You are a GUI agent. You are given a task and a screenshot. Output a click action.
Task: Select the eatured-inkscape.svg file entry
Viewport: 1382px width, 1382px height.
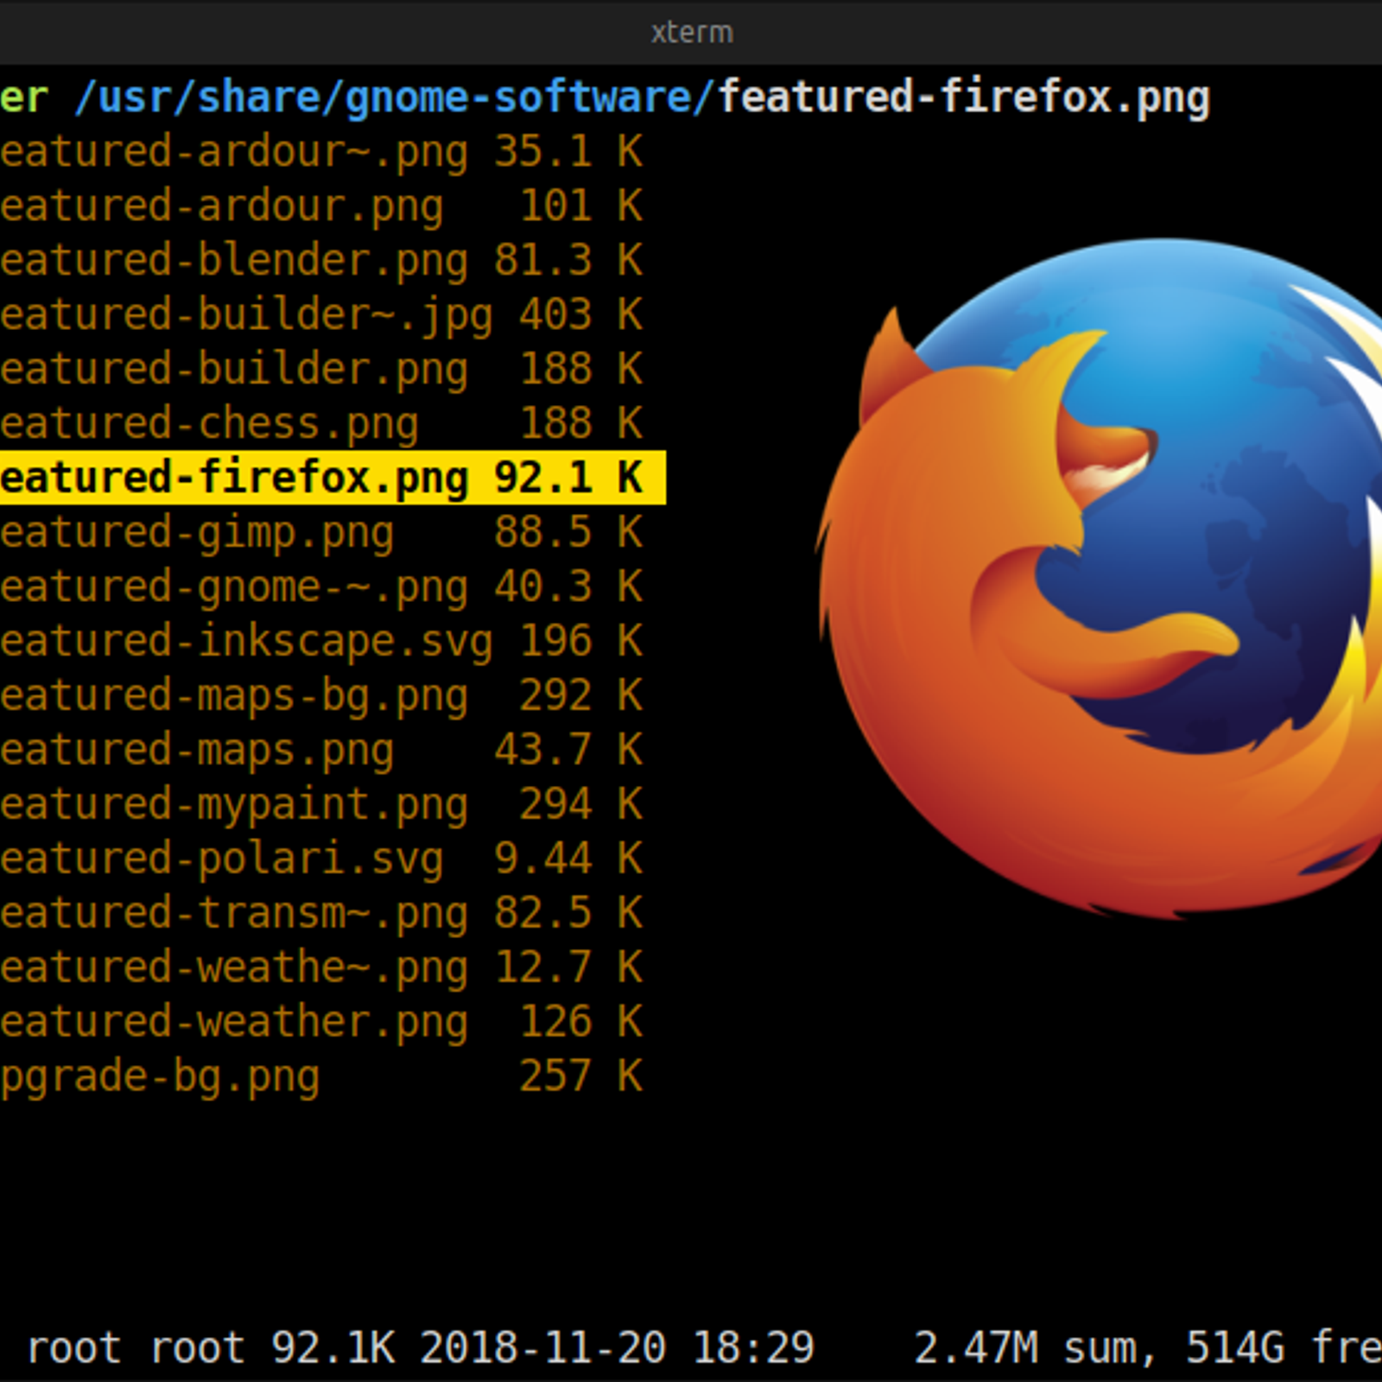[333, 642]
